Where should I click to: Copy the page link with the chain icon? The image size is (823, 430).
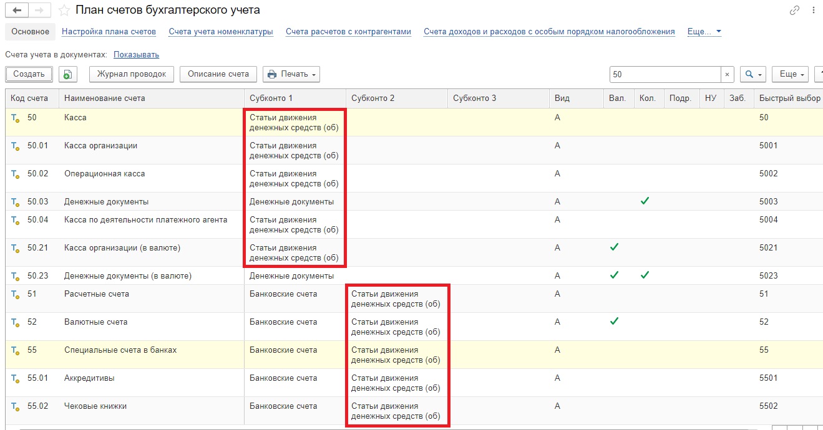tap(794, 11)
